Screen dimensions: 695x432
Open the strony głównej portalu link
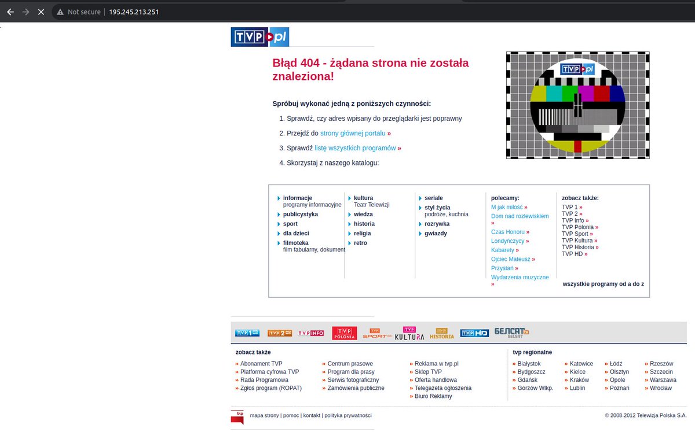(x=353, y=133)
